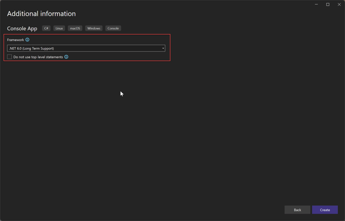Expand the Framework dropdown arrow

pyautogui.click(x=163, y=48)
